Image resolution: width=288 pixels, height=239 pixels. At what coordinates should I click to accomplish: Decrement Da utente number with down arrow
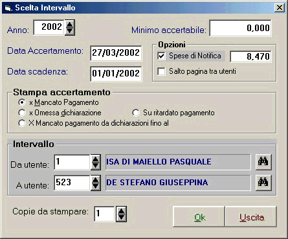coord(95,166)
